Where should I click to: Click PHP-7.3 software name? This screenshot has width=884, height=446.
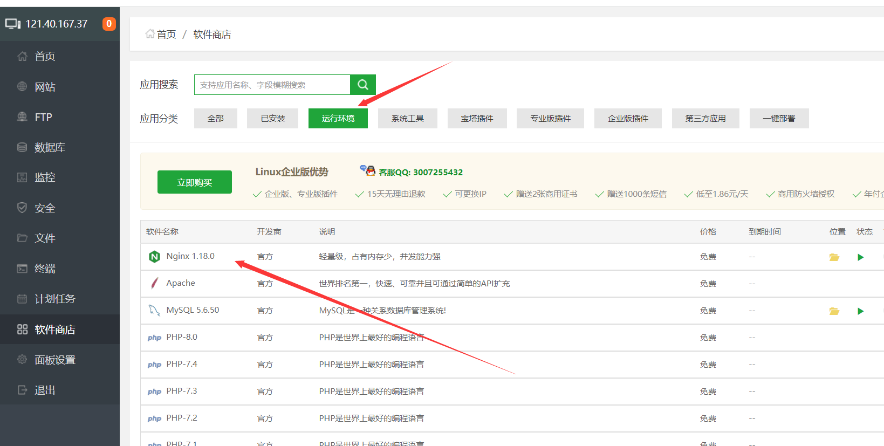click(x=182, y=391)
